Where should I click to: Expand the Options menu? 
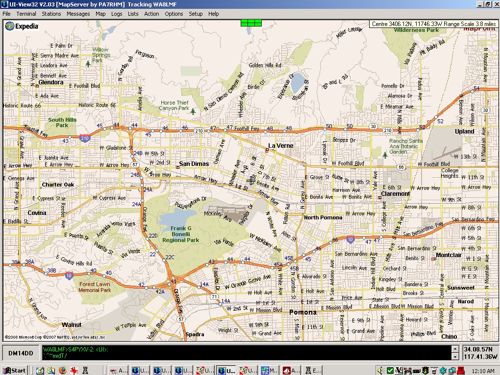pyautogui.click(x=174, y=14)
